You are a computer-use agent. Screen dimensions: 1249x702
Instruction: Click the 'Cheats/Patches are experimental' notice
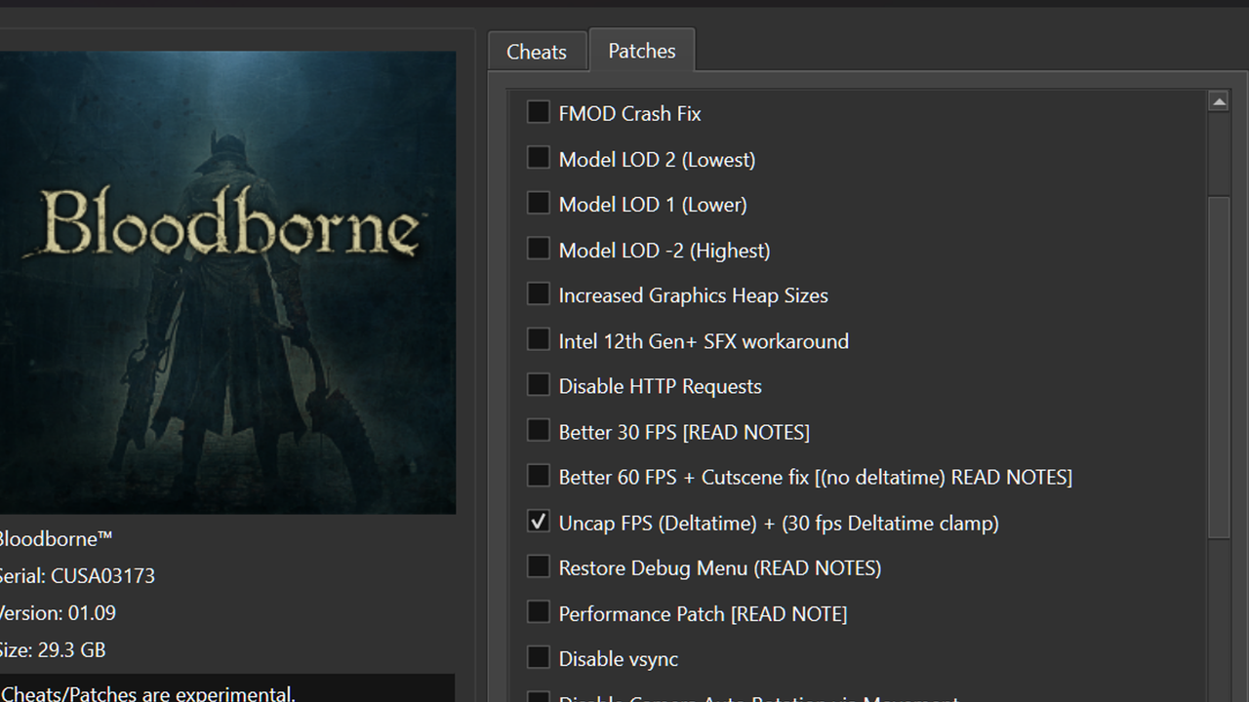pyautogui.click(x=146, y=695)
